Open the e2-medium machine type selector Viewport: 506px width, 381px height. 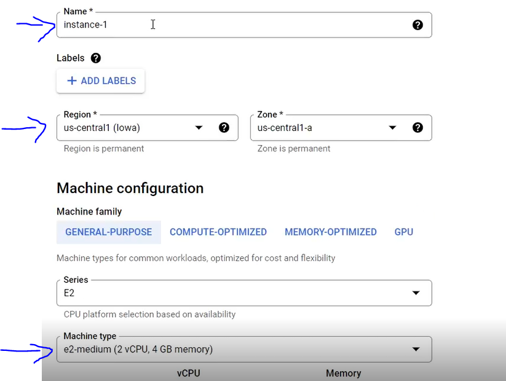click(244, 349)
